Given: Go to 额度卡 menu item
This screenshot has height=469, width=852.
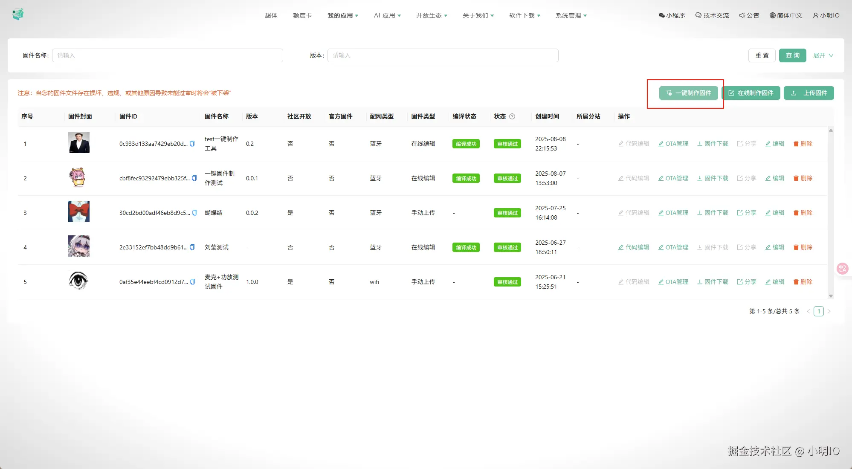Looking at the screenshot, I should click(x=302, y=15).
